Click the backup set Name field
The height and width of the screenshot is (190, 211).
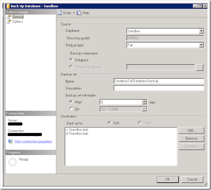pyautogui.click(x=159, y=81)
